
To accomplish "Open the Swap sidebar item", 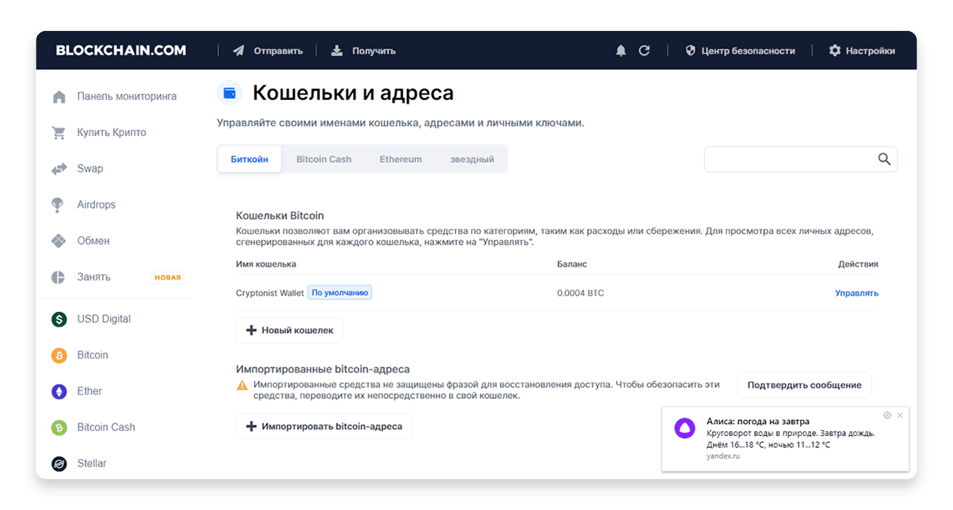I will tap(90, 169).
